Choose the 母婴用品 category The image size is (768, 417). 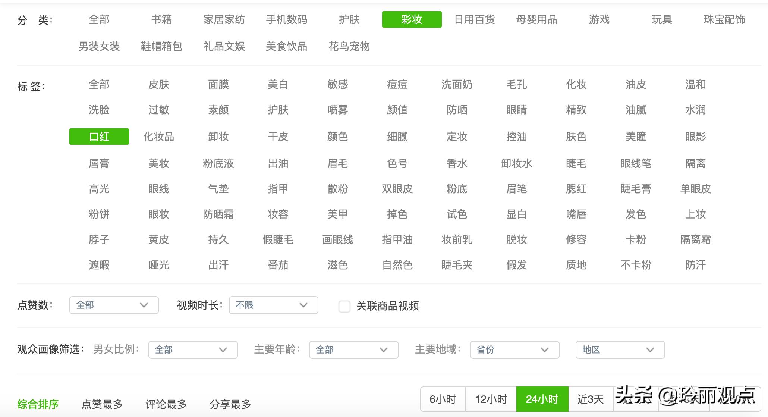537,19
